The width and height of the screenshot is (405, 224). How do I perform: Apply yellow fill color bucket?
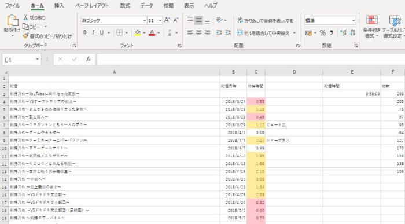pos(138,32)
